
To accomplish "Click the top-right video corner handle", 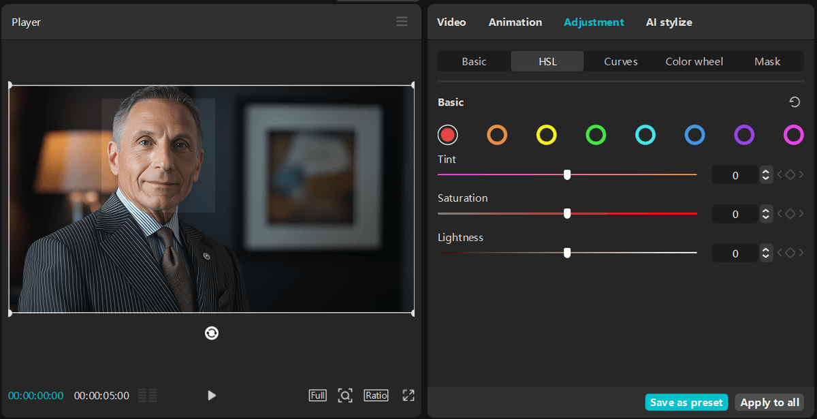I will 413,85.
